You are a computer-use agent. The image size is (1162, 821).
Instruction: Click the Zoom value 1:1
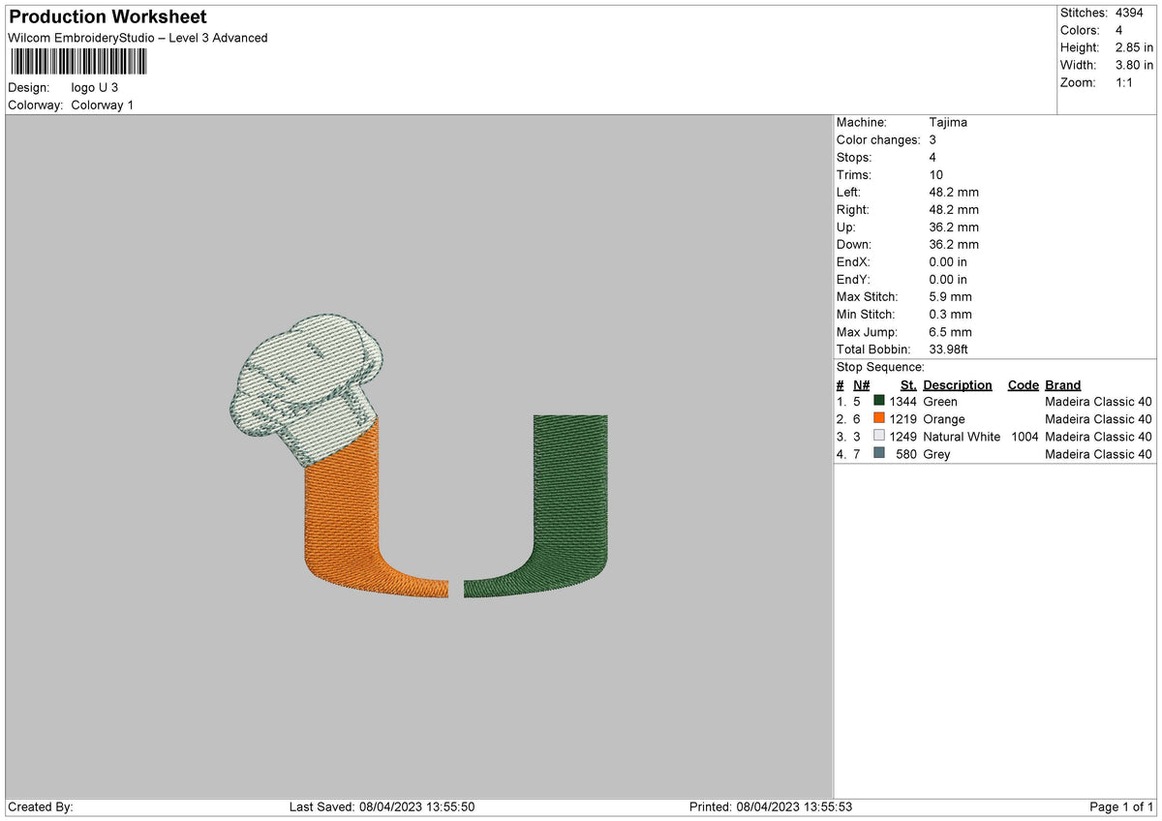(1126, 82)
